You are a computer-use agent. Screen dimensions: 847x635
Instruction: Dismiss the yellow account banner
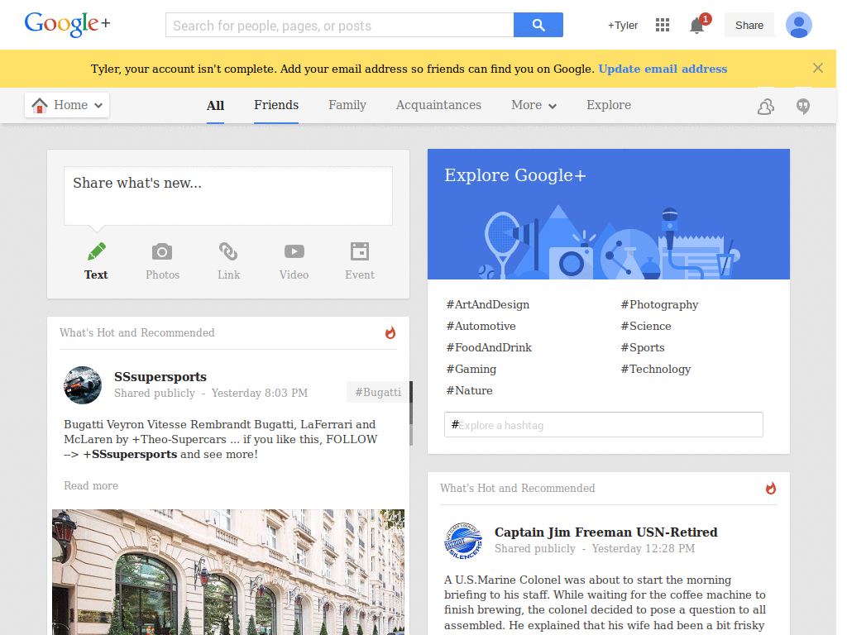click(x=818, y=68)
